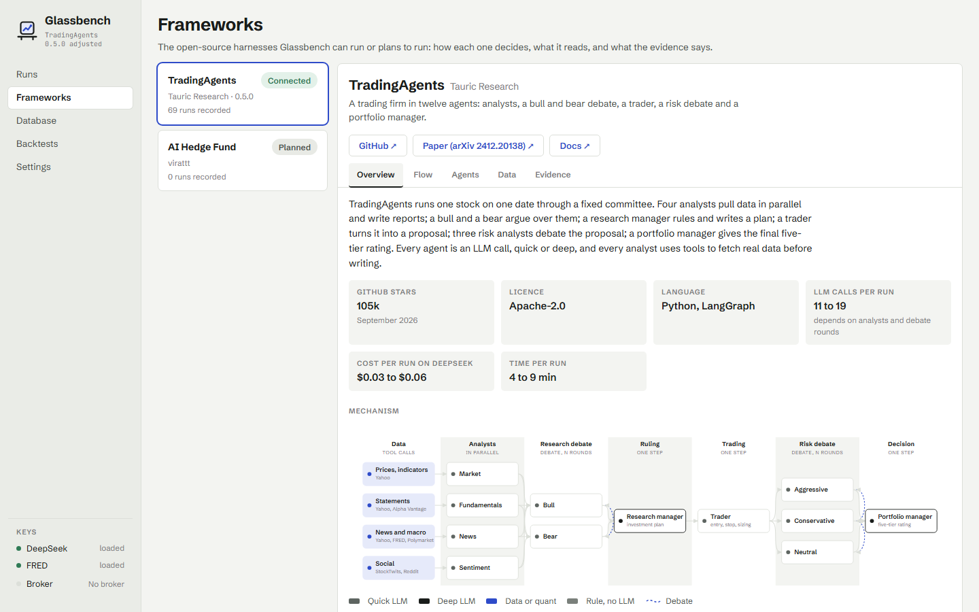
Task: Switch to the Overview tab
Action: coord(376,175)
